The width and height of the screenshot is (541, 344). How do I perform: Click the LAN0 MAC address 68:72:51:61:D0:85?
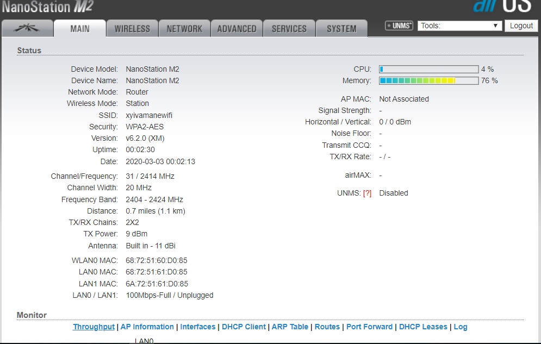[156, 272]
